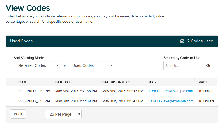Image resolution: width=224 pixels, height=129 pixels.
Task: Click the Back button
Action: tap(18, 114)
